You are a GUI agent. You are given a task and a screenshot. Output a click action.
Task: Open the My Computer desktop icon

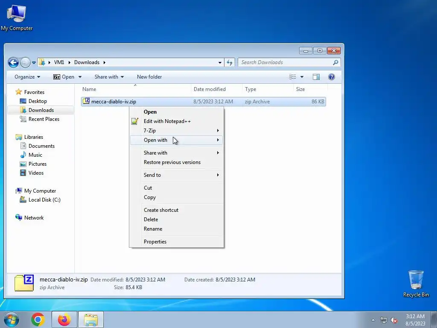pos(17,17)
